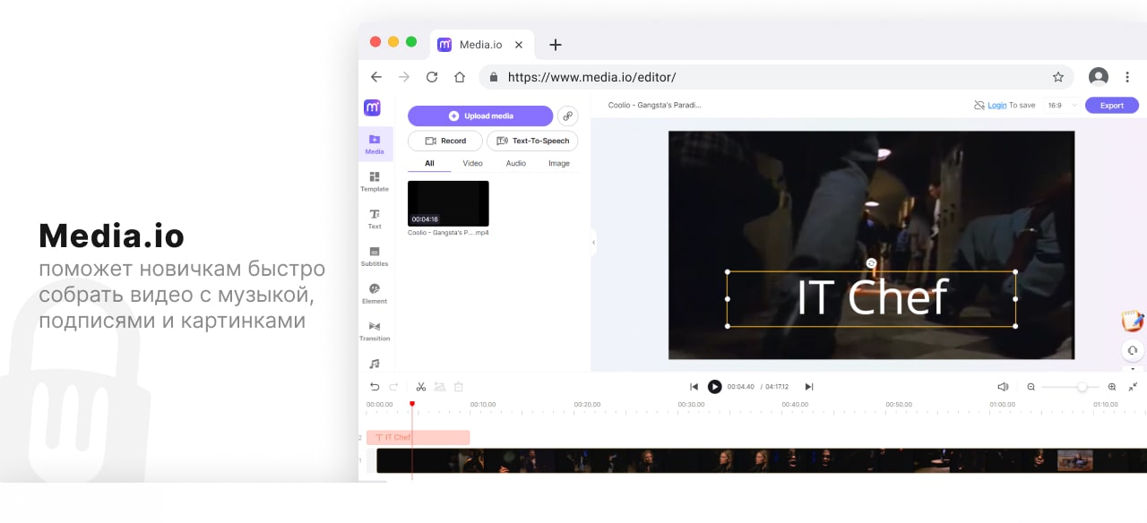Screen dimensions: 1147x523
Task: Skip to the next marker
Action: (x=809, y=387)
